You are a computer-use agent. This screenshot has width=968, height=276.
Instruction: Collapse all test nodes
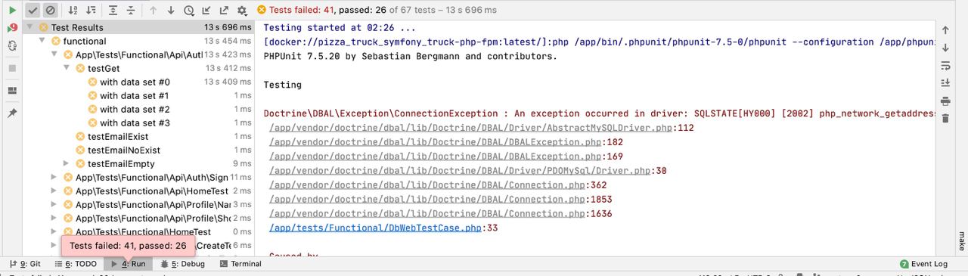[x=131, y=11]
